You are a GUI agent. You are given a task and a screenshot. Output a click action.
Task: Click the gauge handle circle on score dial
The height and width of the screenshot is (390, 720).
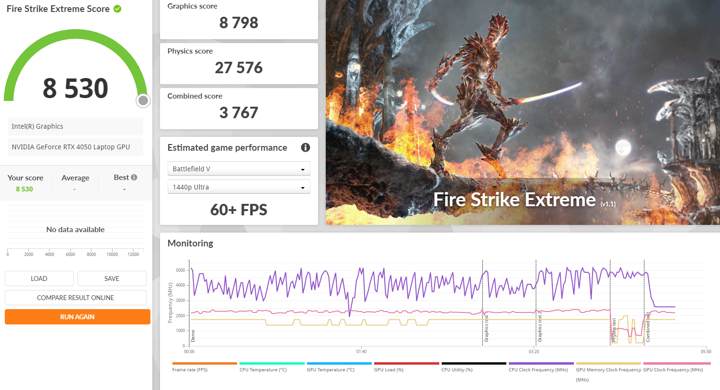[143, 100]
